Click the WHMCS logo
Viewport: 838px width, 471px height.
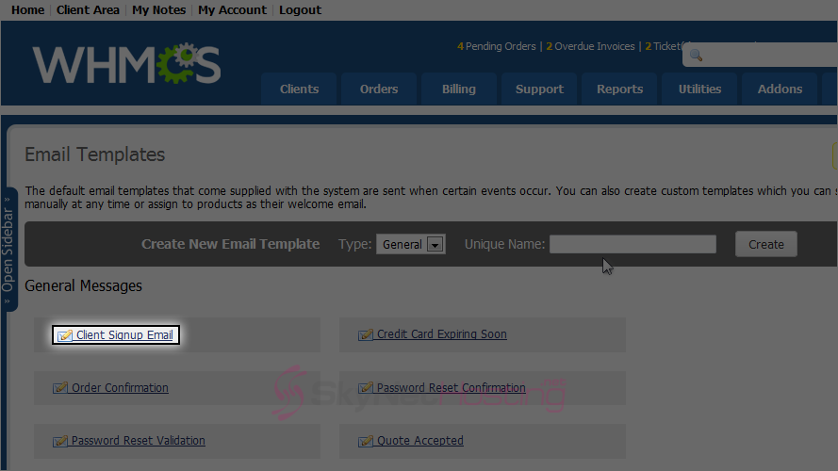[126, 64]
